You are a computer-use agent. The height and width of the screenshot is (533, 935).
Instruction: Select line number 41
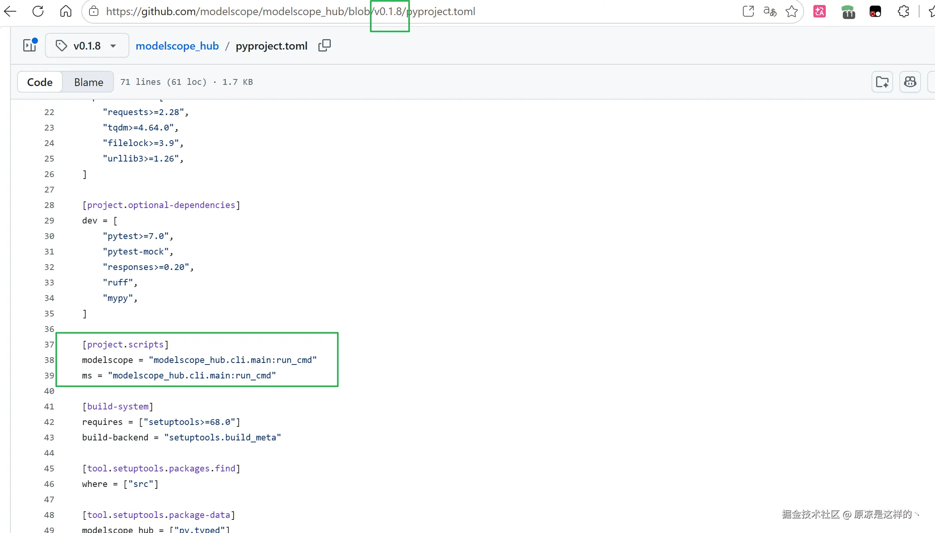tap(49, 406)
